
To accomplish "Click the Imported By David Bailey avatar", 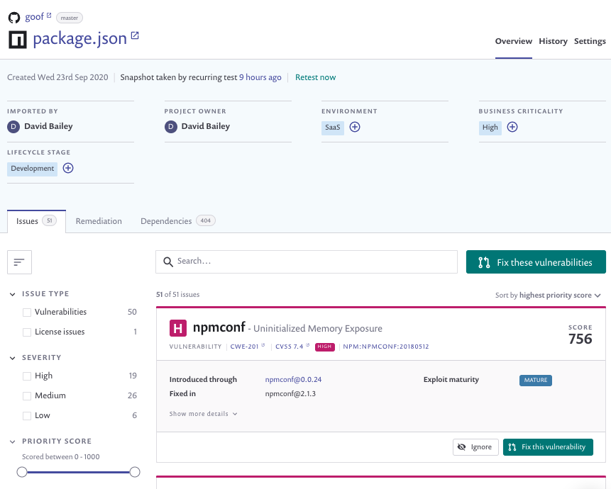I will click(x=13, y=126).
